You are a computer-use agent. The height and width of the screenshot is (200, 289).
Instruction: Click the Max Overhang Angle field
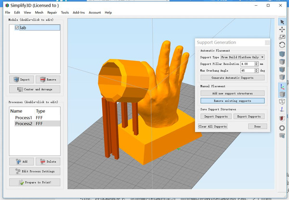(x=248, y=71)
